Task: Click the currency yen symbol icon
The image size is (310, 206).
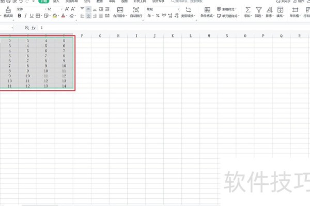Action: click(149, 15)
